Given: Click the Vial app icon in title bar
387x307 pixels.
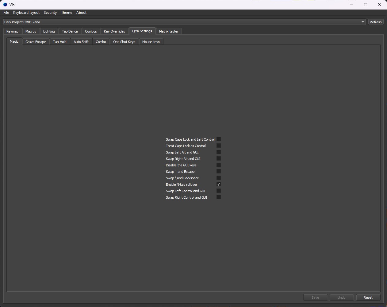Looking at the screenshot, I should pos(5,5).
